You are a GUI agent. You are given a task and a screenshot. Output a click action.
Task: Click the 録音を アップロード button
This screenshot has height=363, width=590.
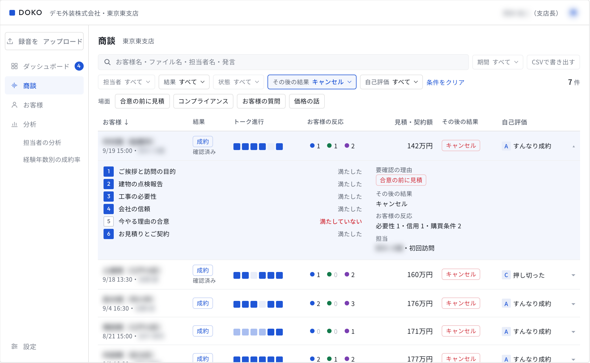pos(44,41)
